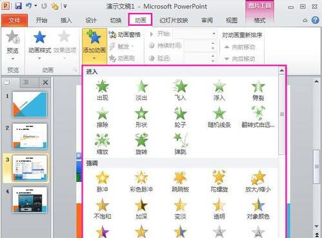Choose the 放大/缩小 emphasis effect
Image resolution: width=322 pixels, height=238 pixels.
point(258,182)
